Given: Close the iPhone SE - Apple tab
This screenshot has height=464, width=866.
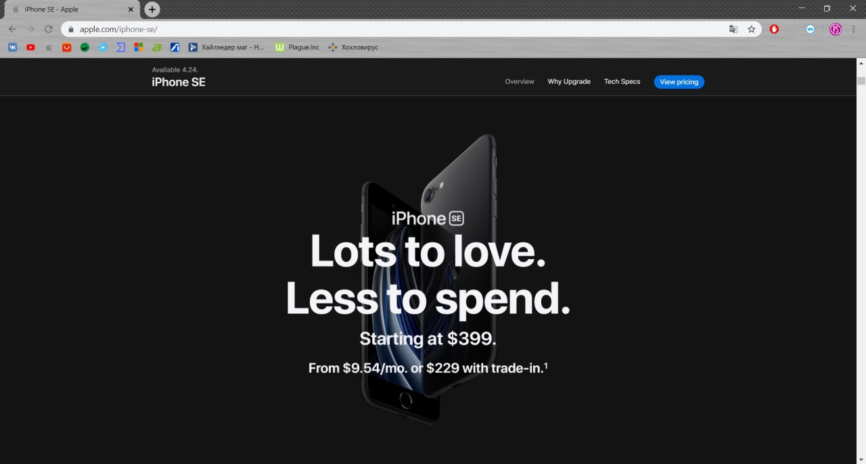Looking at the screenshot, I should pos(131,9).
